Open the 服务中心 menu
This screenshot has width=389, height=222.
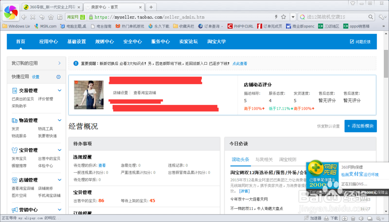(x=161, y=42)
